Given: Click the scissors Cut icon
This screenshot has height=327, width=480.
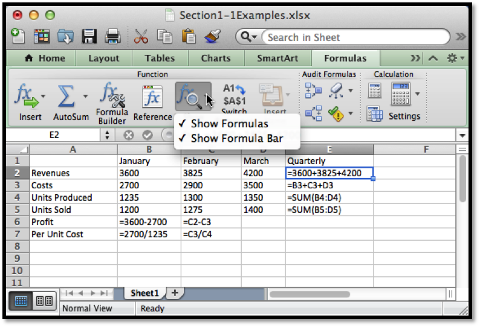Looking at the screenshot, I should click(141, 37).
